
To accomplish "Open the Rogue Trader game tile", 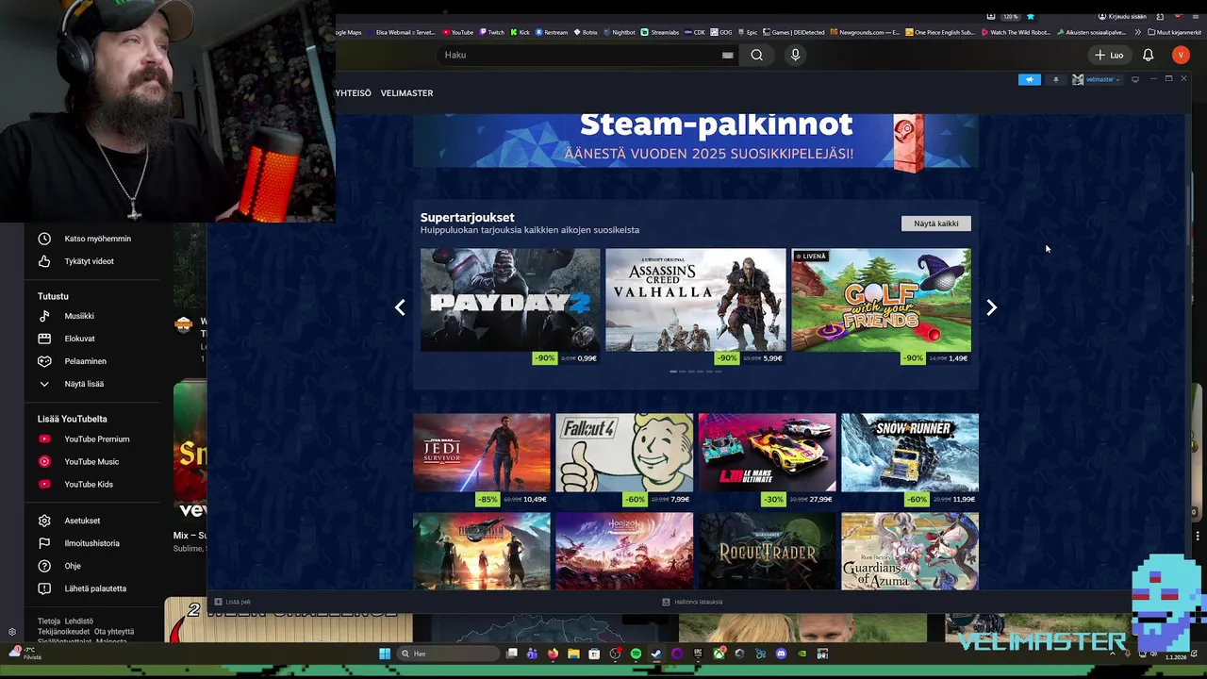I will 767,551.
